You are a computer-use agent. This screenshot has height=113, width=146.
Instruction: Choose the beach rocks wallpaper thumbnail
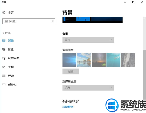(x=84, y=60)
